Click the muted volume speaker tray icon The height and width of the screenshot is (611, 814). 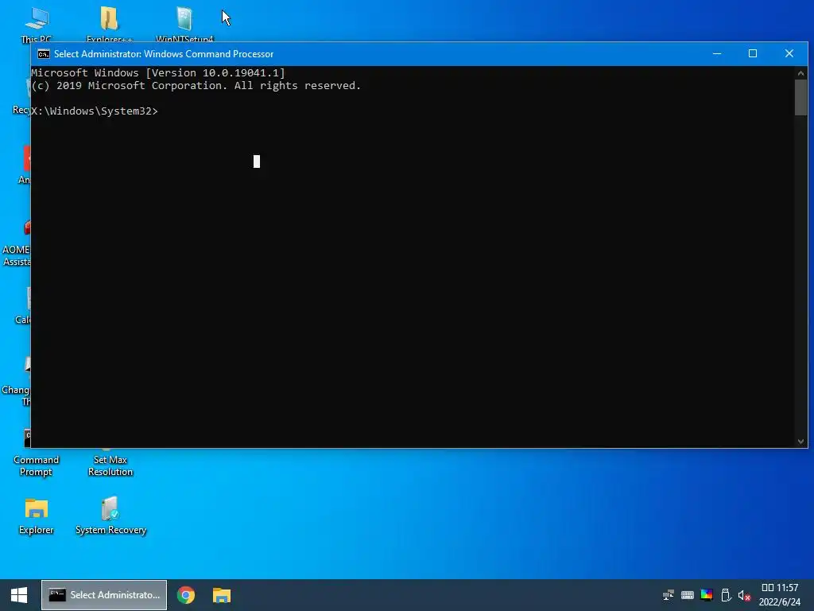744,595
